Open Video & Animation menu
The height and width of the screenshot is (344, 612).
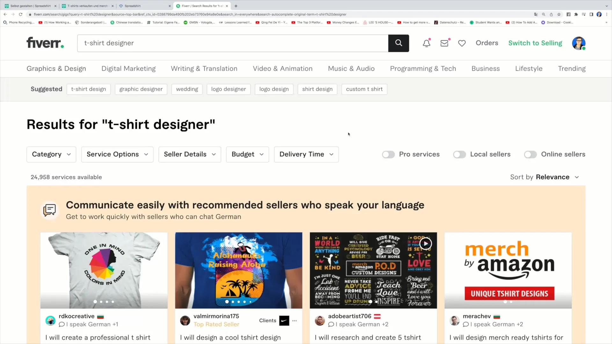tap(283, 68)
